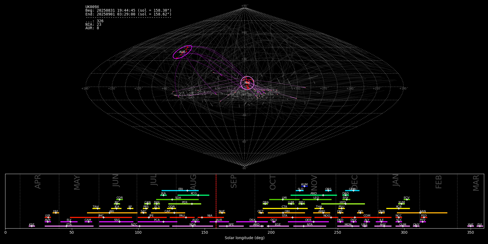Click the station ID text 'UK009X'
This screenshot has height=244, width=488.
coord(92,7)
